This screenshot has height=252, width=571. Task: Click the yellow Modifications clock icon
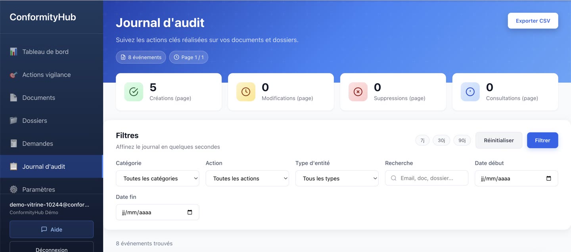246,92
